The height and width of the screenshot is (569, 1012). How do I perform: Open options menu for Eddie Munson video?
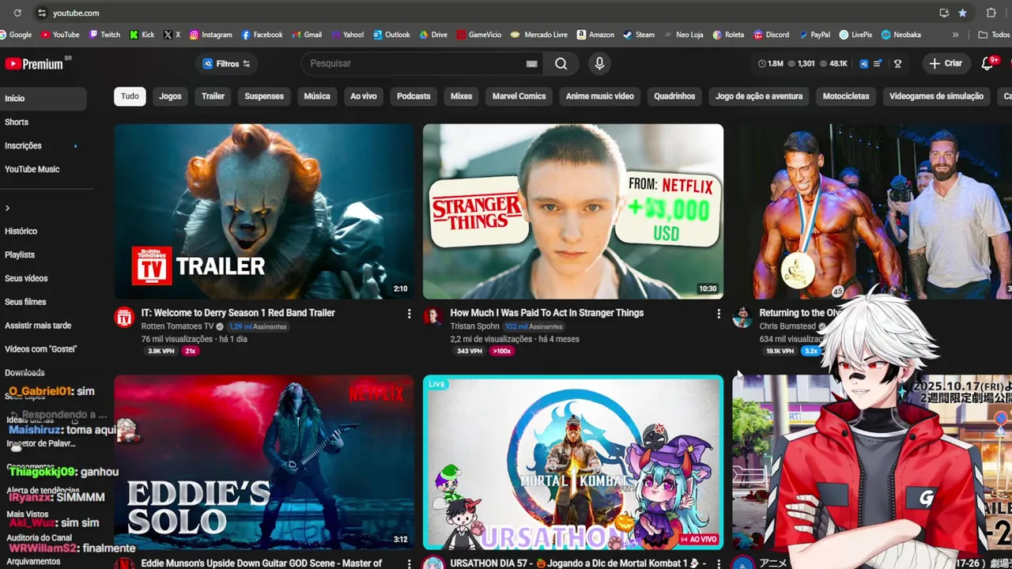click(409, 563)
